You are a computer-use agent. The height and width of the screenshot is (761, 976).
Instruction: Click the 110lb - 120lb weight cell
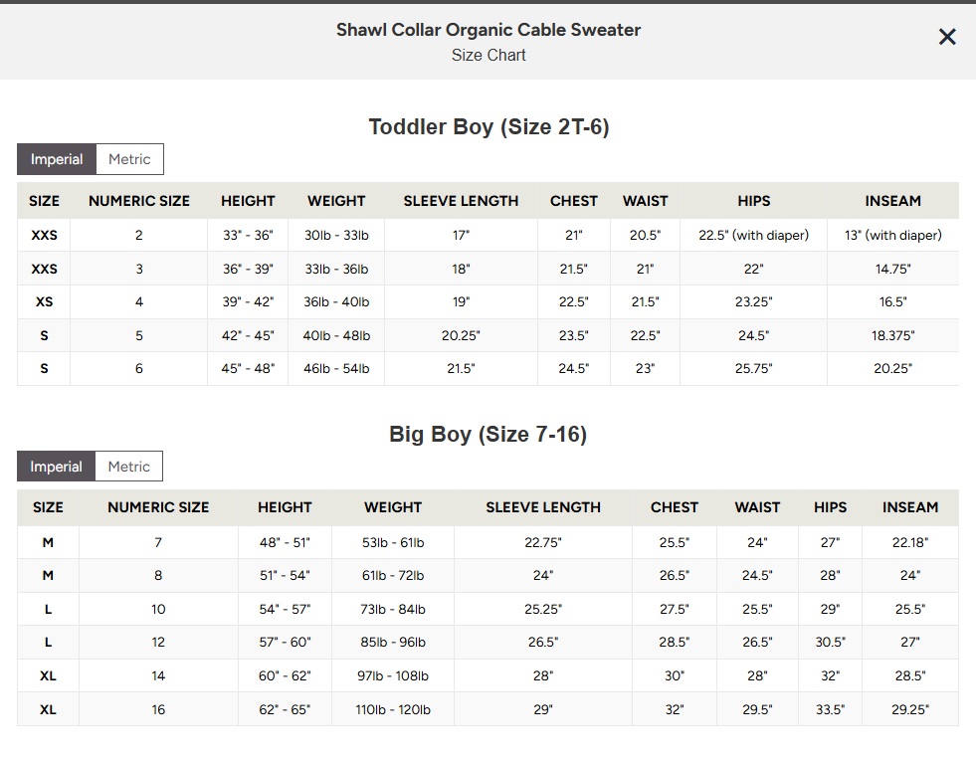[x=393, y=709]
